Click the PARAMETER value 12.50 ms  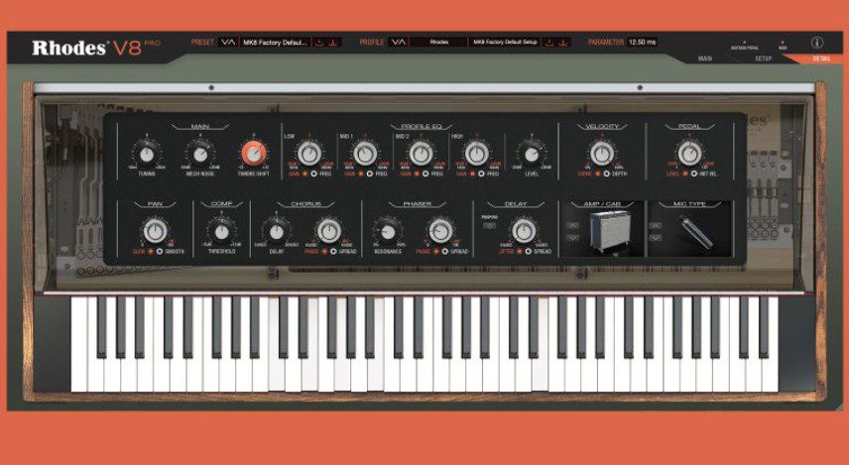(642, 43)
